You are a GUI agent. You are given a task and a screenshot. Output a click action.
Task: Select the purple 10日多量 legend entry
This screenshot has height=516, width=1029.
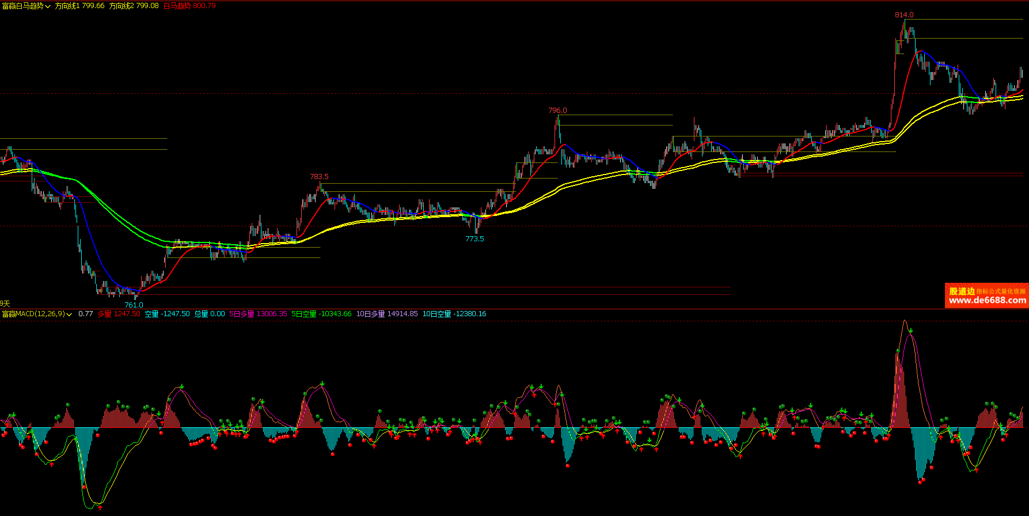point(387,314)
